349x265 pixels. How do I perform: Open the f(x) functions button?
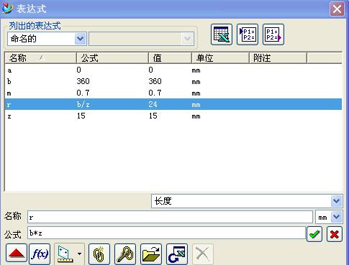pos(40,254)
